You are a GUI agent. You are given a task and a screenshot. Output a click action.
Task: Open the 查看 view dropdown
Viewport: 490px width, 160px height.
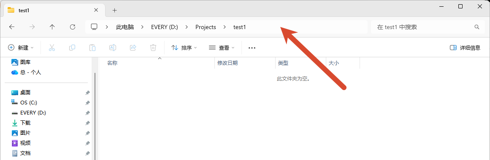(222, 48)
